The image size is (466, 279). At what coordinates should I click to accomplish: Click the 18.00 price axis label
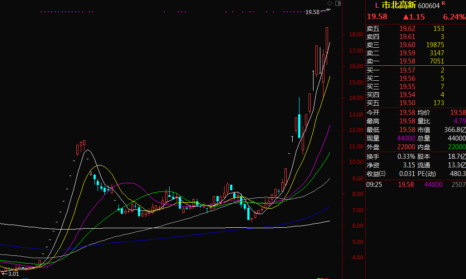click(356, 34)
